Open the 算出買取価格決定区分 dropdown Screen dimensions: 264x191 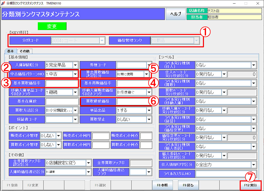(147, 74)
